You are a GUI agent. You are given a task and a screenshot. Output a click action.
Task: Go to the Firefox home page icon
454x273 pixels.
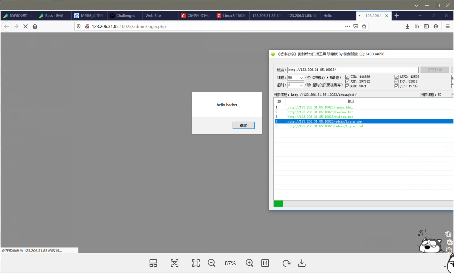[35, 26]
